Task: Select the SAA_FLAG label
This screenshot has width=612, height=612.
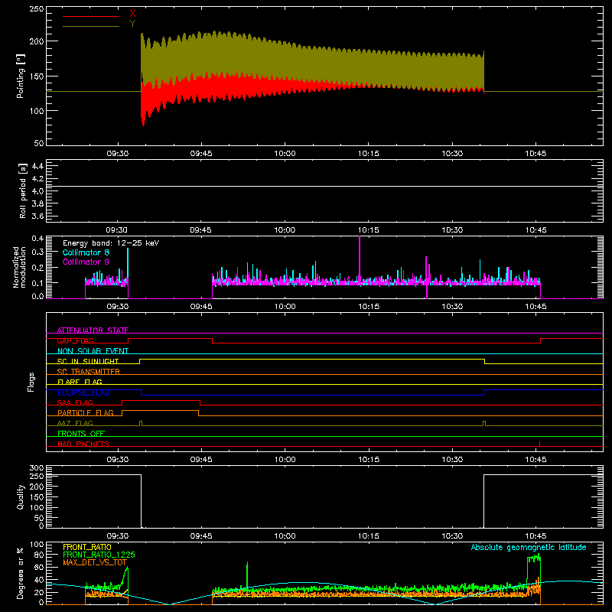Action: pyautogui.click(x=75, y=402)
